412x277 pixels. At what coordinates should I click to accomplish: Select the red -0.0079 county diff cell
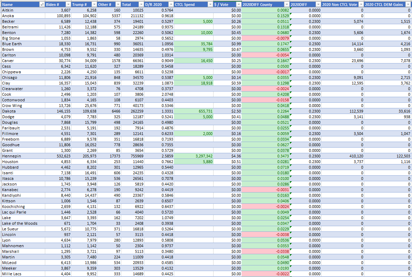coord(266,38)
